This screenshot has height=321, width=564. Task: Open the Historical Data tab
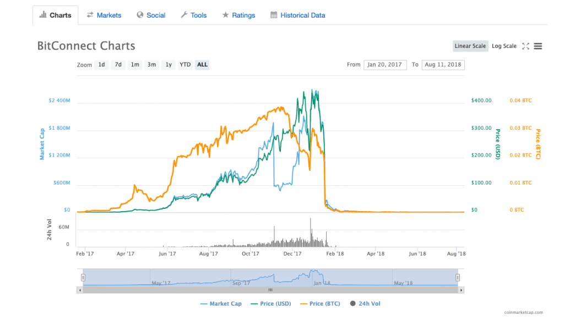(302, 15)
